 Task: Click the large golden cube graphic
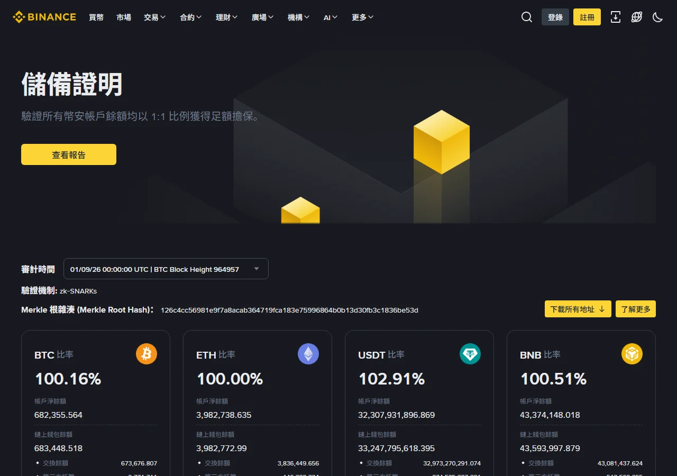pos(442,142)
